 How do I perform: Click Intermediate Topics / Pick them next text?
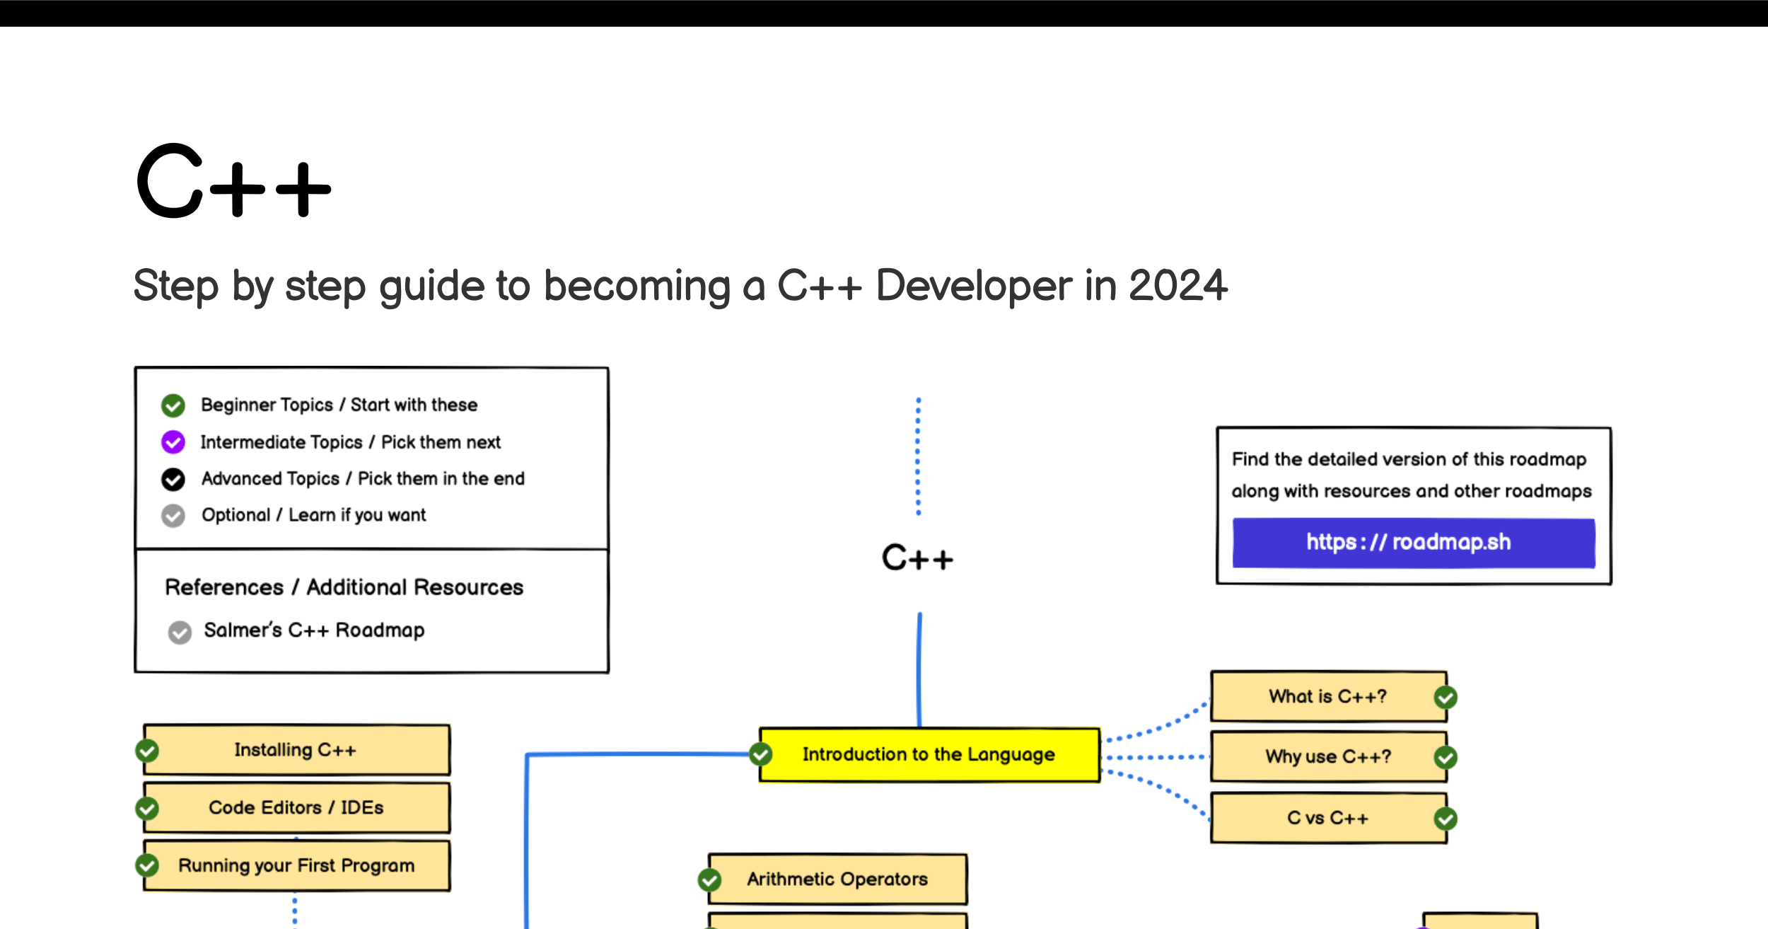click(351, 442)
